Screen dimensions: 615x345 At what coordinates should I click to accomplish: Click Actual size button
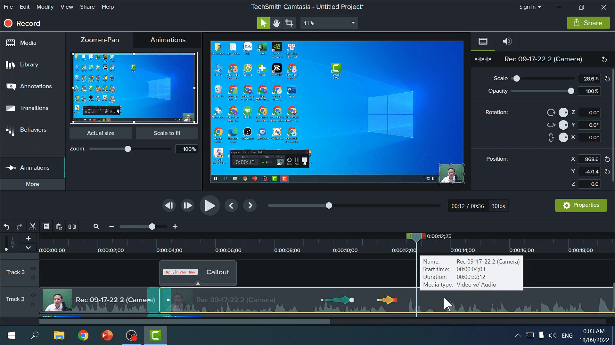[x=101, y=133]
